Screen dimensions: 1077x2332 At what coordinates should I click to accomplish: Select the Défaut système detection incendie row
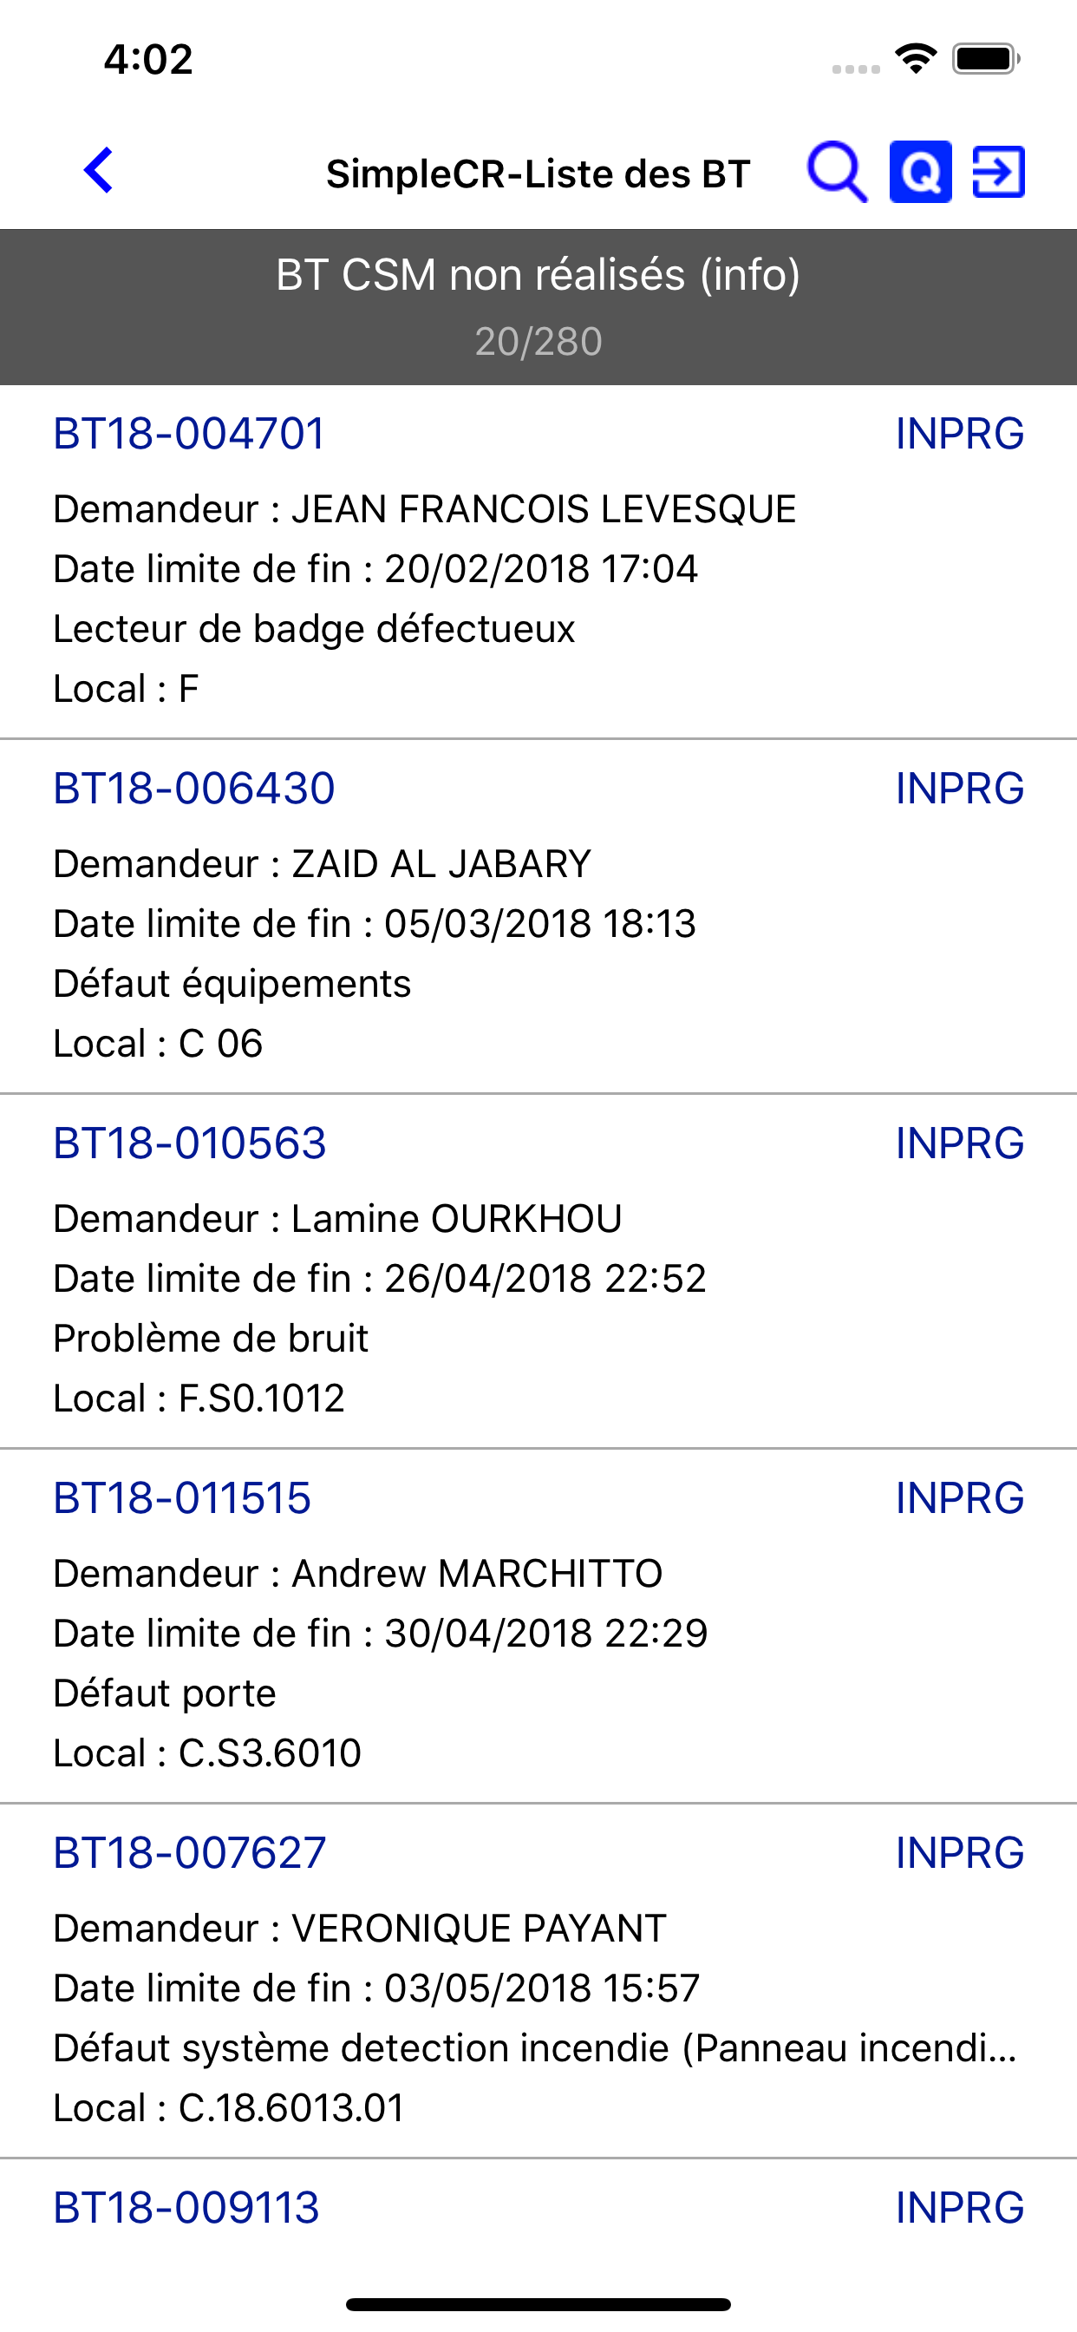coord(535,2048)
